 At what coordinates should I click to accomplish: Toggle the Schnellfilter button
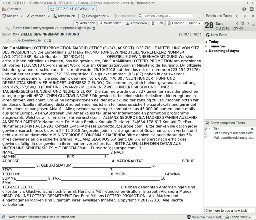point(125,16)
